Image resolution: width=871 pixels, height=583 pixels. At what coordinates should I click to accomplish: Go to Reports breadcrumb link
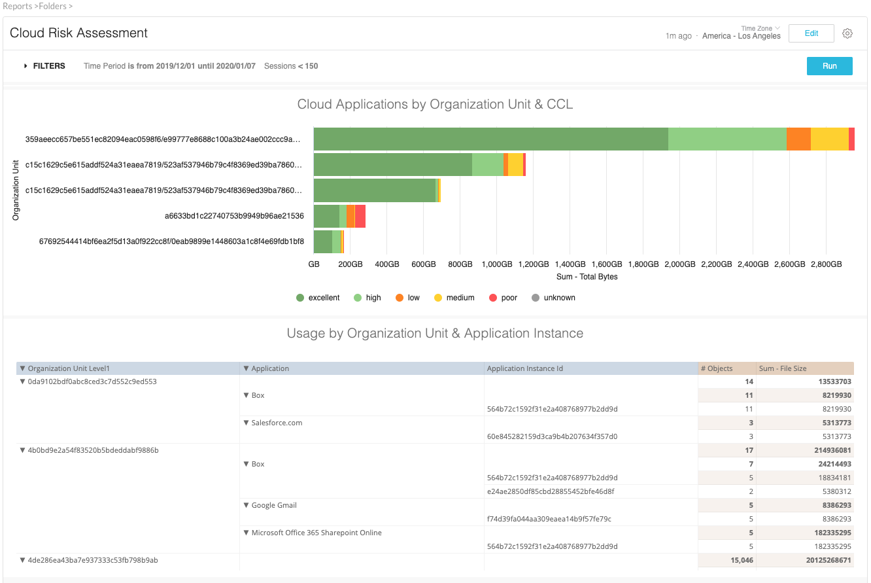pyautogui.click(x=17, y=6)
